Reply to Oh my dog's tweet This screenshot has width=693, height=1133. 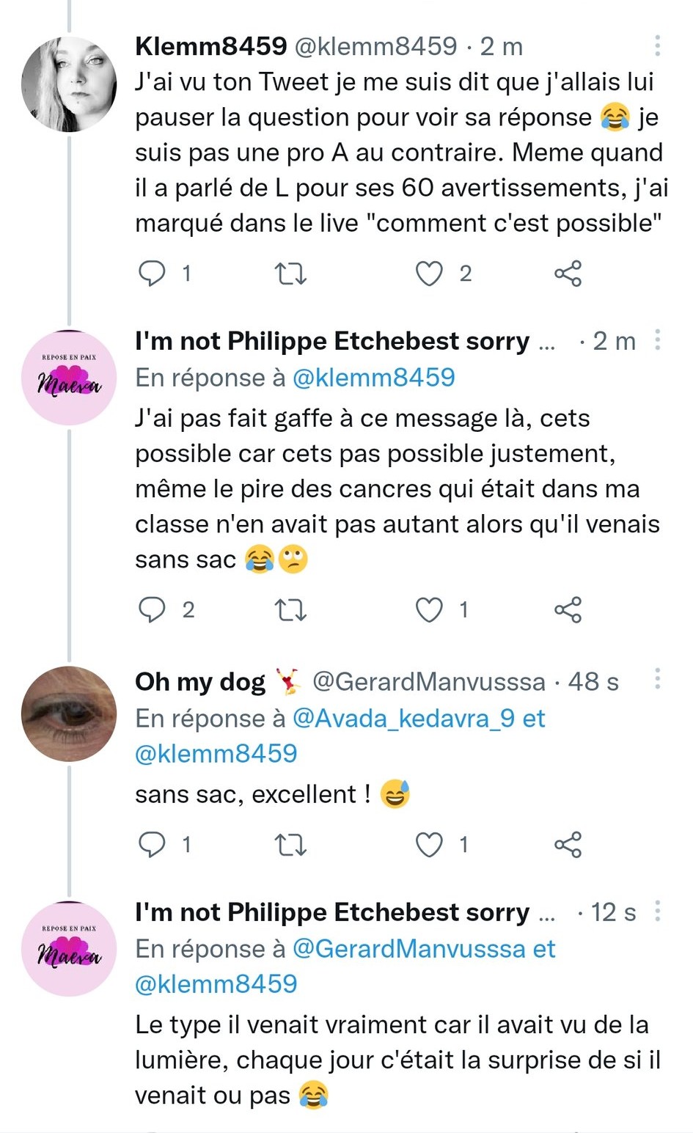[153, 845]
